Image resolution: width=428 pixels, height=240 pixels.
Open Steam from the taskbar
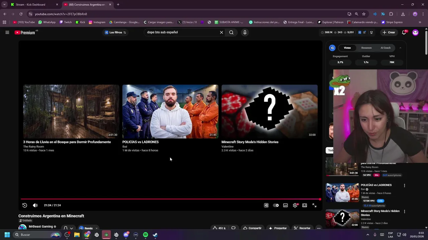[155, 235]
